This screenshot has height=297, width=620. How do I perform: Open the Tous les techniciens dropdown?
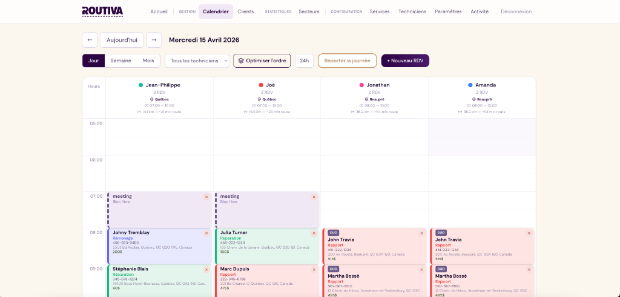(x=197, y=60)
